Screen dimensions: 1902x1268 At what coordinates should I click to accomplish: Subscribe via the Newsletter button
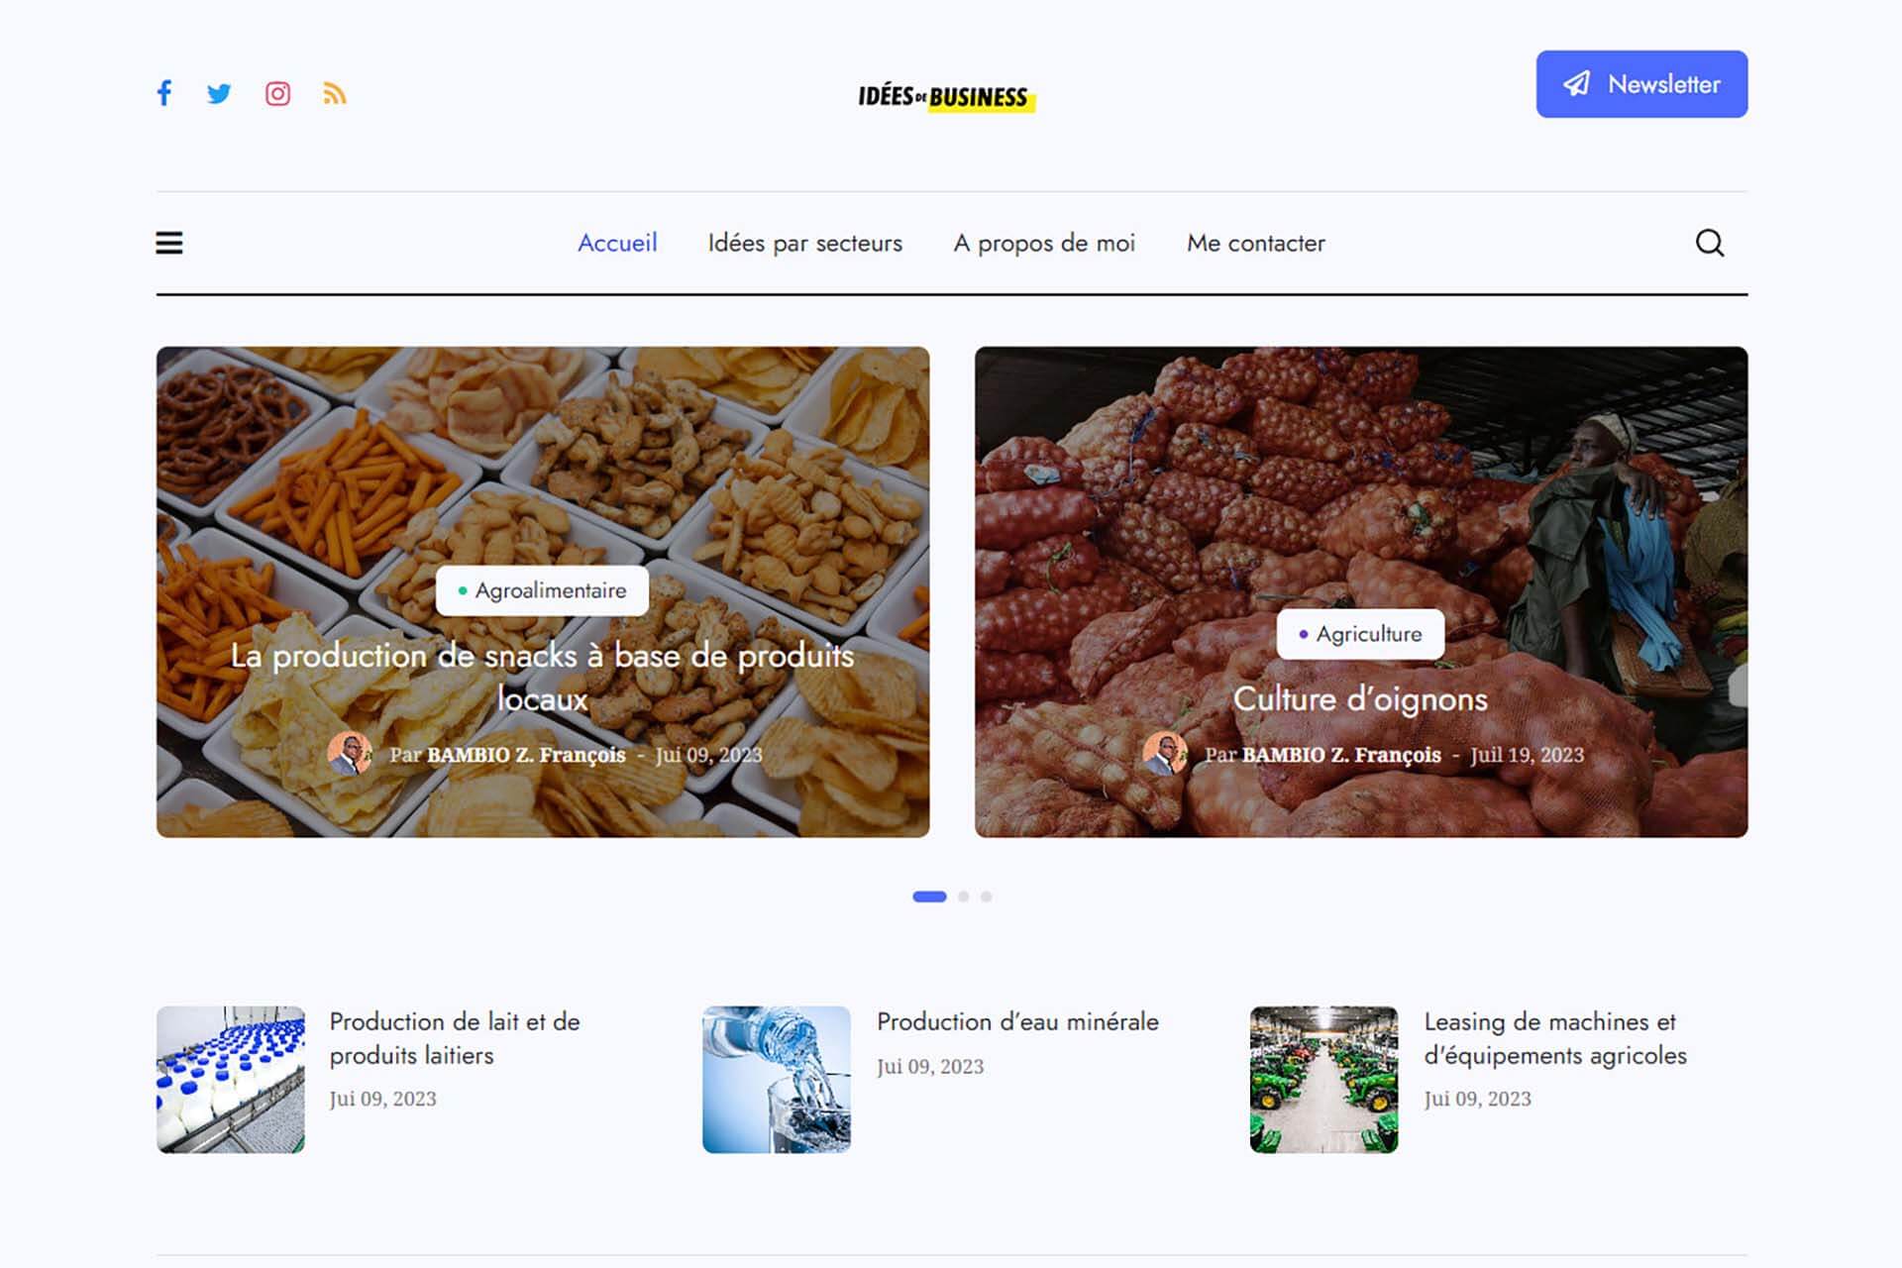[1641, 84]
